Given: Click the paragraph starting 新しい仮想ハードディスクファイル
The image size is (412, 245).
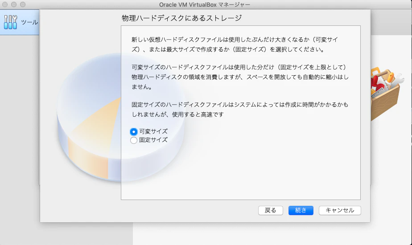Looking at the screenshot, I should pos(235,45).
